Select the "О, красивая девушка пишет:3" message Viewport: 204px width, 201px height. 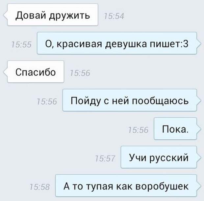(117, 43)
